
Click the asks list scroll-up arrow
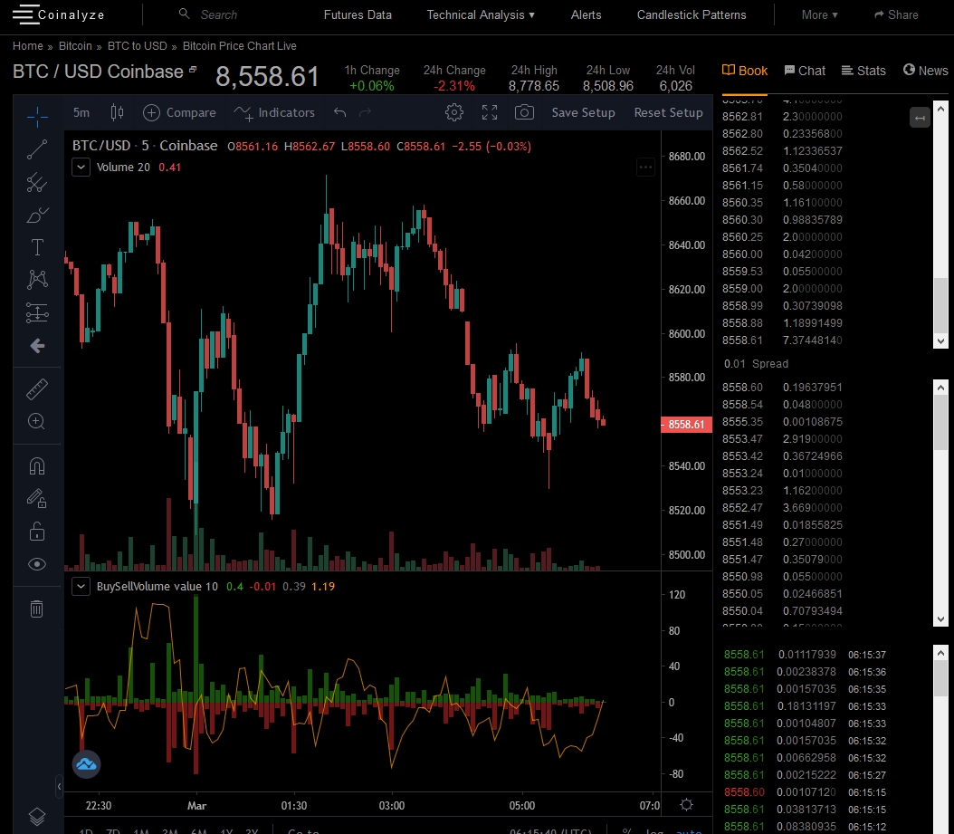940,109
